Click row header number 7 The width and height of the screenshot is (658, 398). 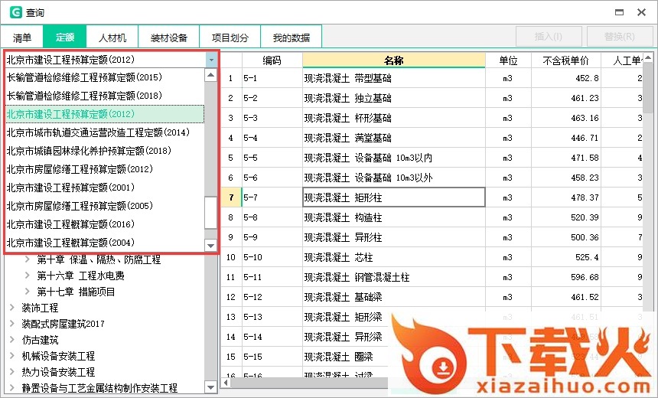click(231, 197)
